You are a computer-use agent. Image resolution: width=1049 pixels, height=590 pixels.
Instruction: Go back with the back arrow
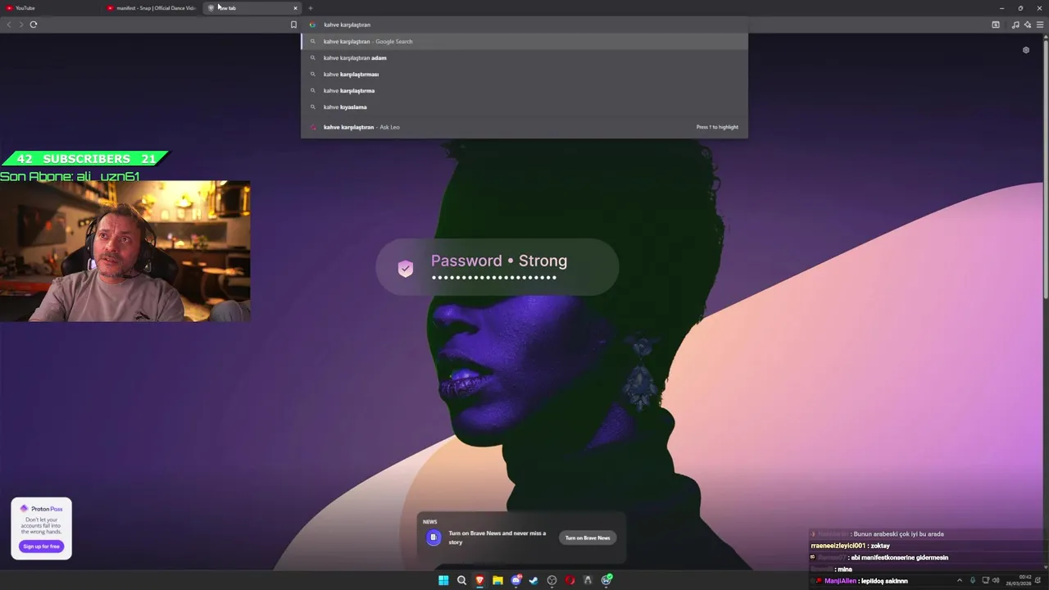click(x=9, y=25)
